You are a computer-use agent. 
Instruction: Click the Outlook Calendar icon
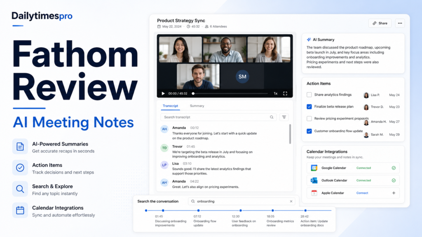[x=314, y=181]
